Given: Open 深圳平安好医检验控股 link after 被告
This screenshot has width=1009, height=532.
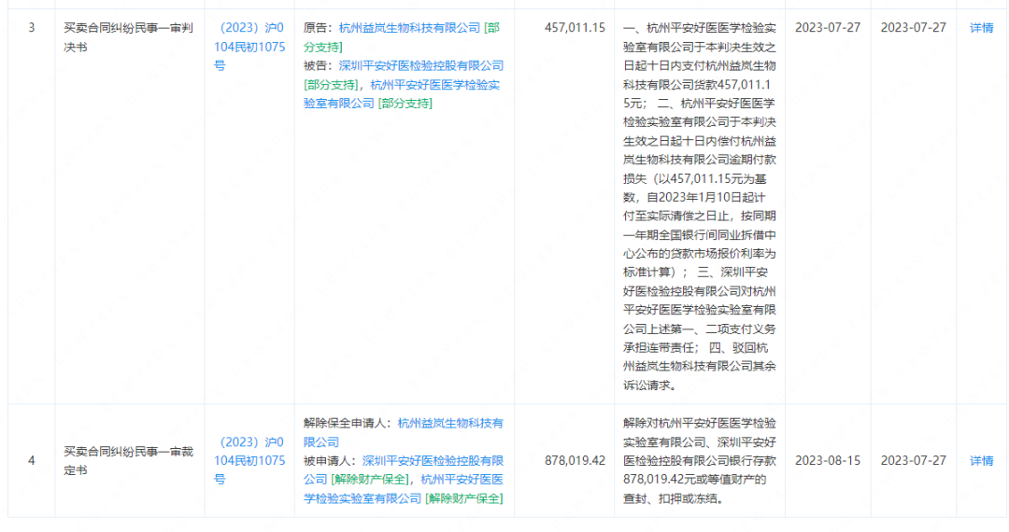Looking at the screenshot, I should point(421,65).
